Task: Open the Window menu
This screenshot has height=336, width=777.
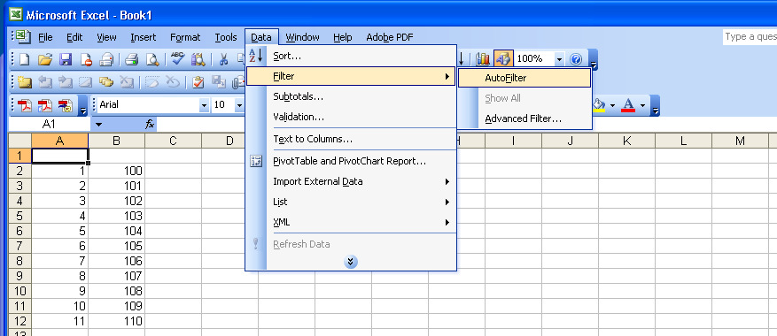Action: (x=302, y=37)
